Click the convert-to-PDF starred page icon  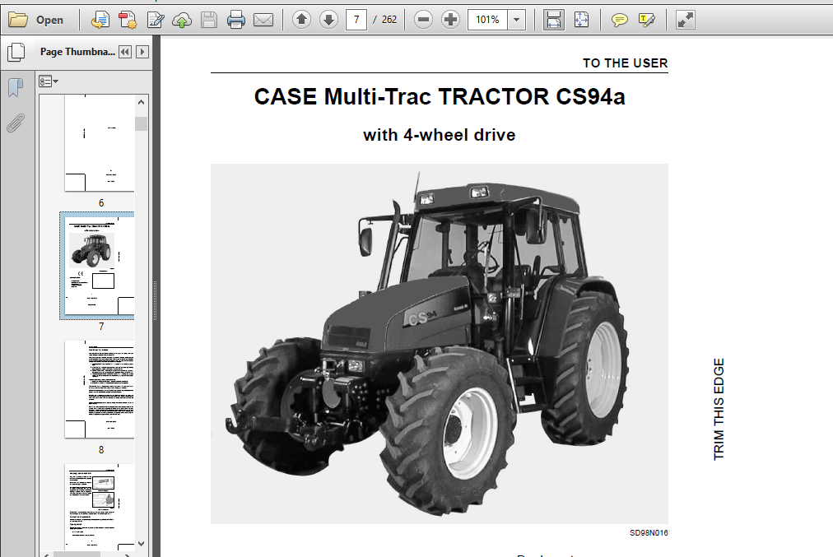click(x=127, y=21)
